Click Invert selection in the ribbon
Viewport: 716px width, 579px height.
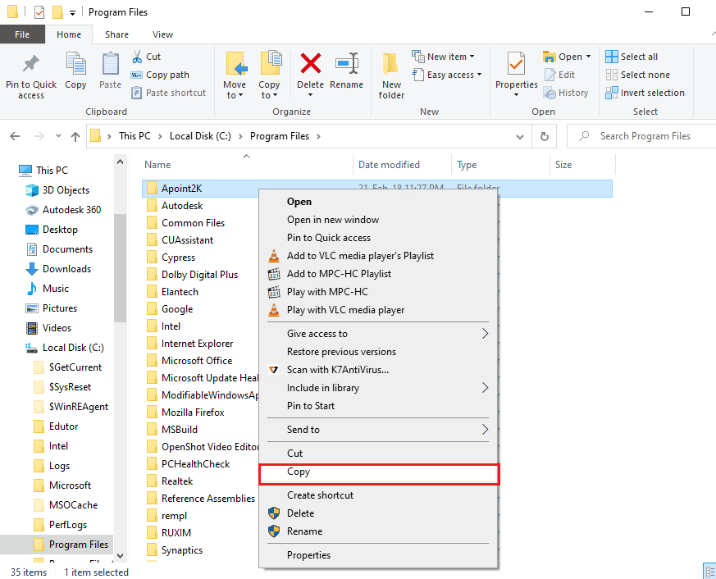pyautogui.click(x=645, y=93)
